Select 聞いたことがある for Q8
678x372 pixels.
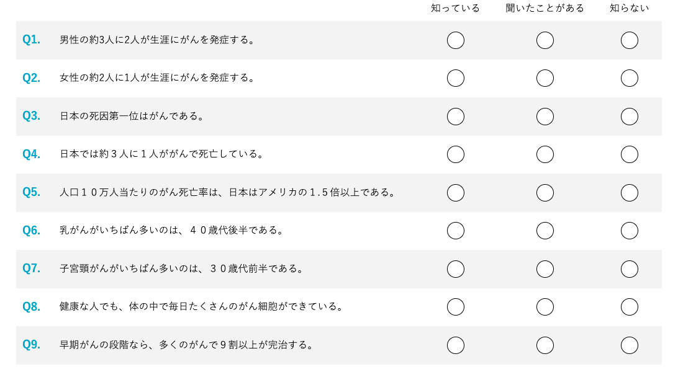click(x=545, y=307)
